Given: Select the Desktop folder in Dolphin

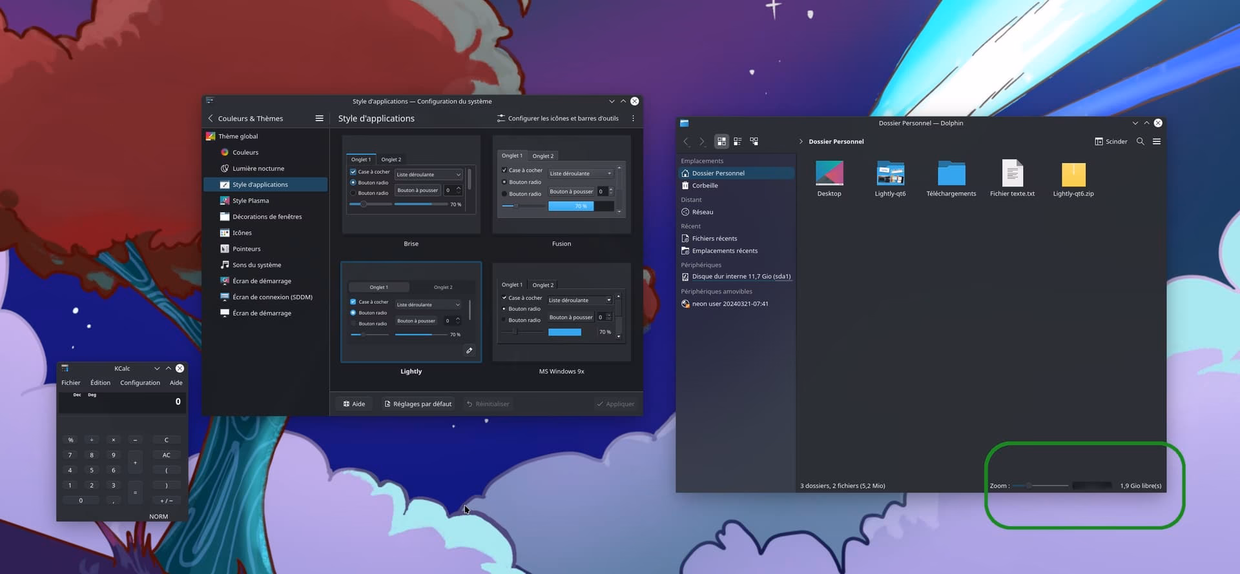Looking at the screenshot, I should pos(829,179).
